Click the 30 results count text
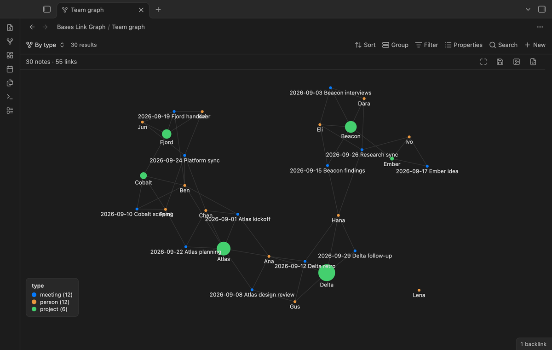 click(84, 45)
